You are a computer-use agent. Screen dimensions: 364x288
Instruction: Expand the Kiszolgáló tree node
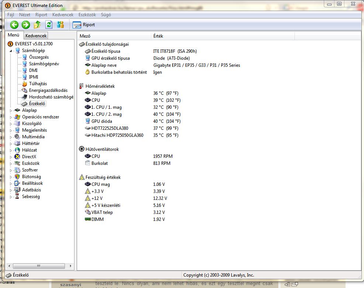coord(11,124)
